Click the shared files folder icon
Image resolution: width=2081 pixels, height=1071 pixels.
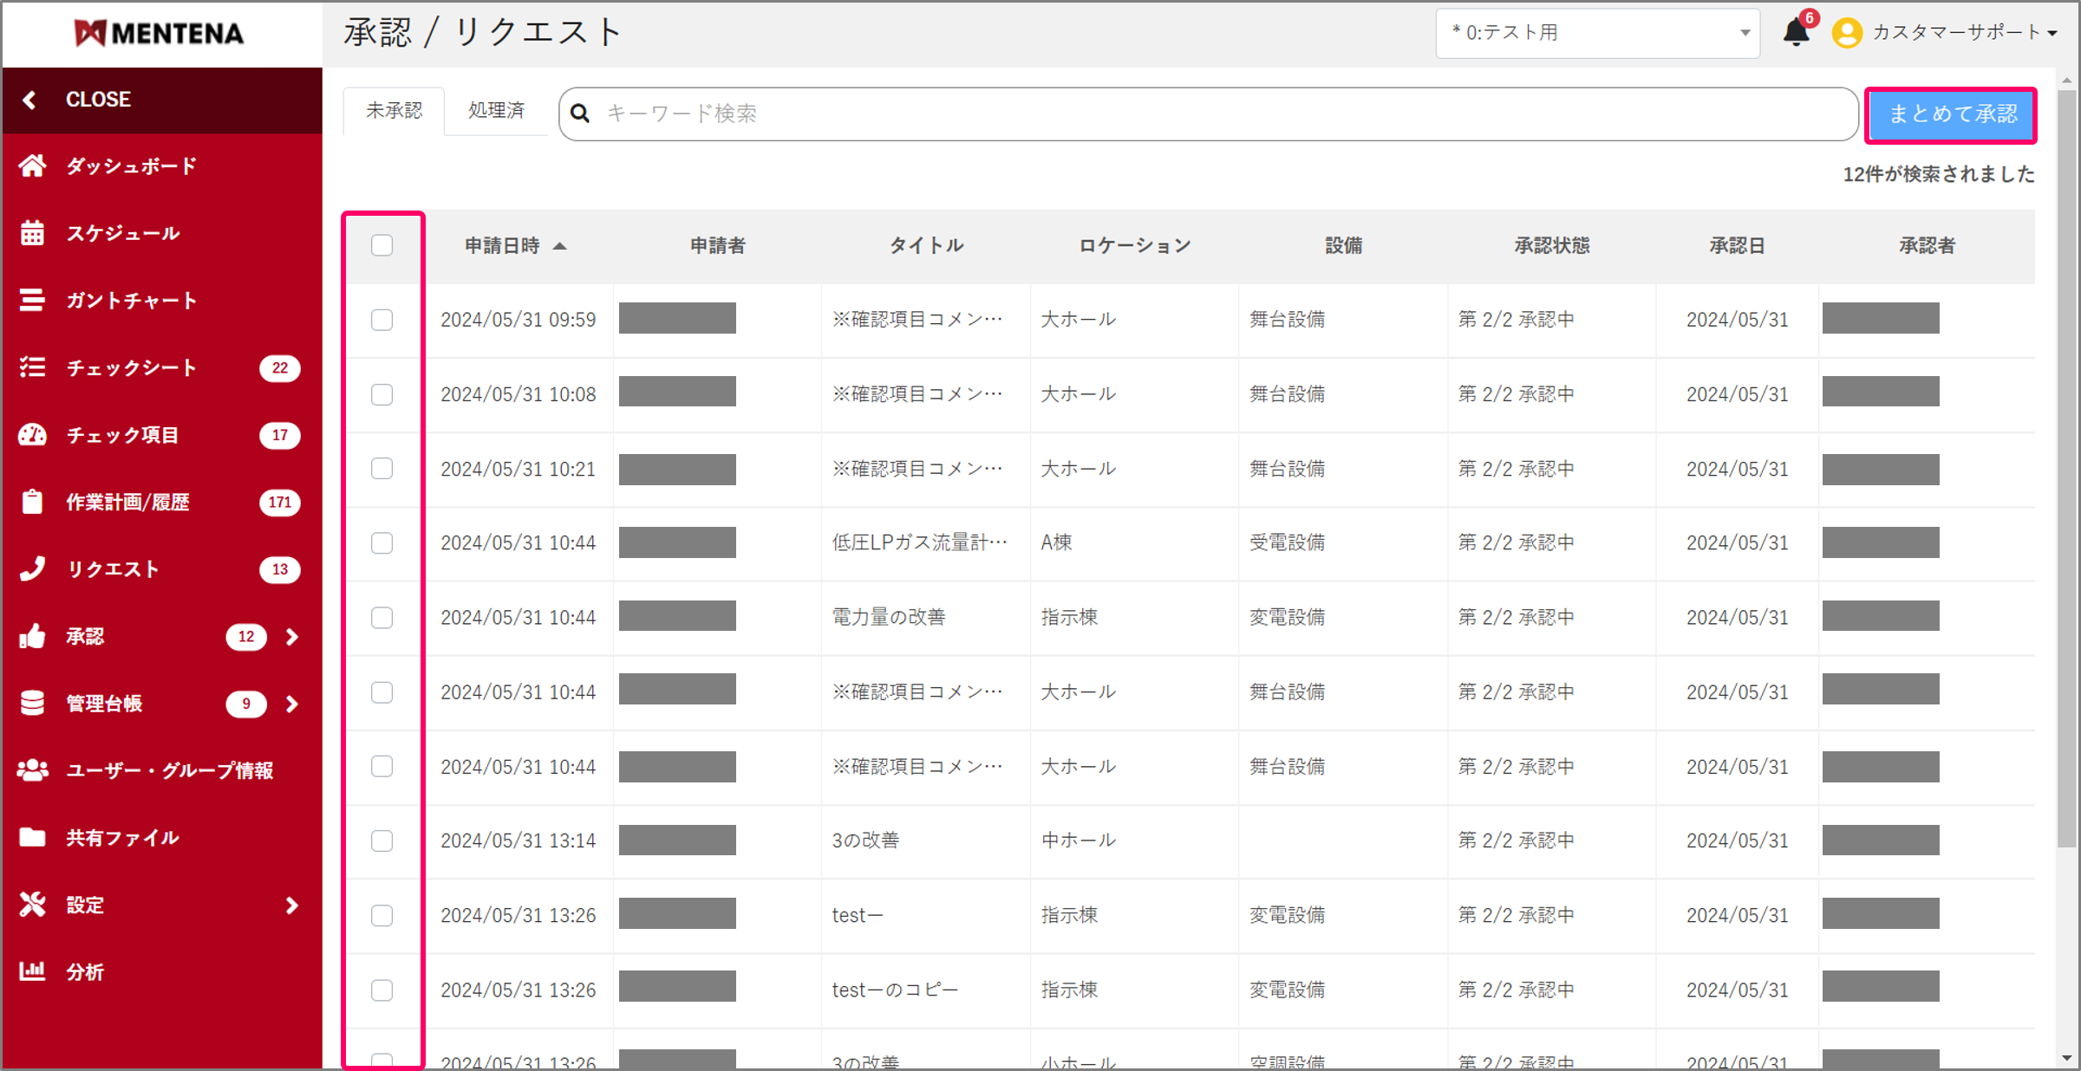pos(33,837)
